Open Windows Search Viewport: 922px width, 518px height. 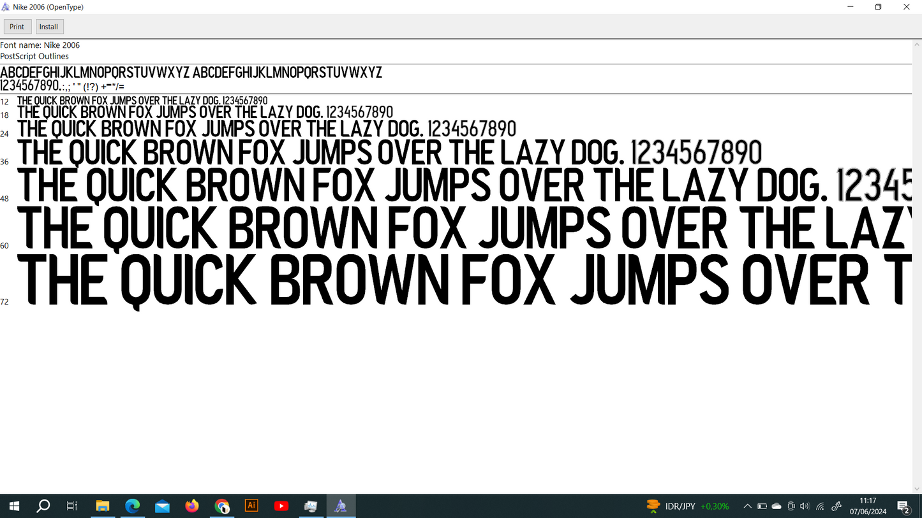pyautogui.click(x=43, y=505)
